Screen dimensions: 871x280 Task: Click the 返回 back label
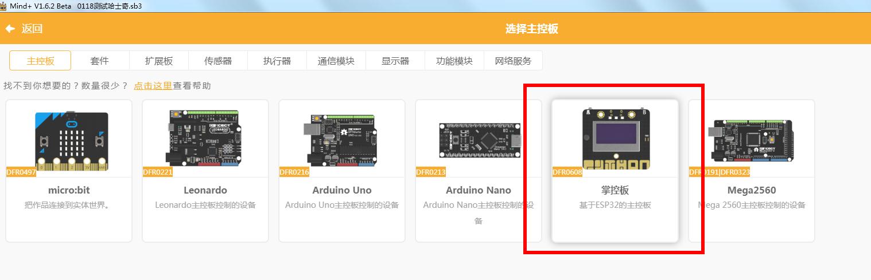pos(32,29)
